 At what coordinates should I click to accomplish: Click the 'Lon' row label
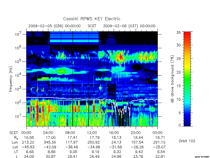(x=15, y=142)
